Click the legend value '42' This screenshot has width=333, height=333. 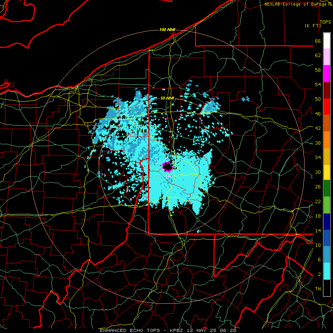click(x=318, y=128)
